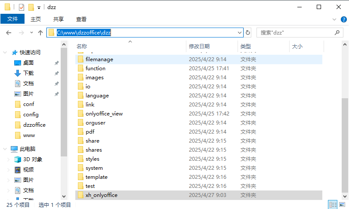Click the Back navigation arrow
The width and height of the screenshot is (349, 209).
point(9,33)
